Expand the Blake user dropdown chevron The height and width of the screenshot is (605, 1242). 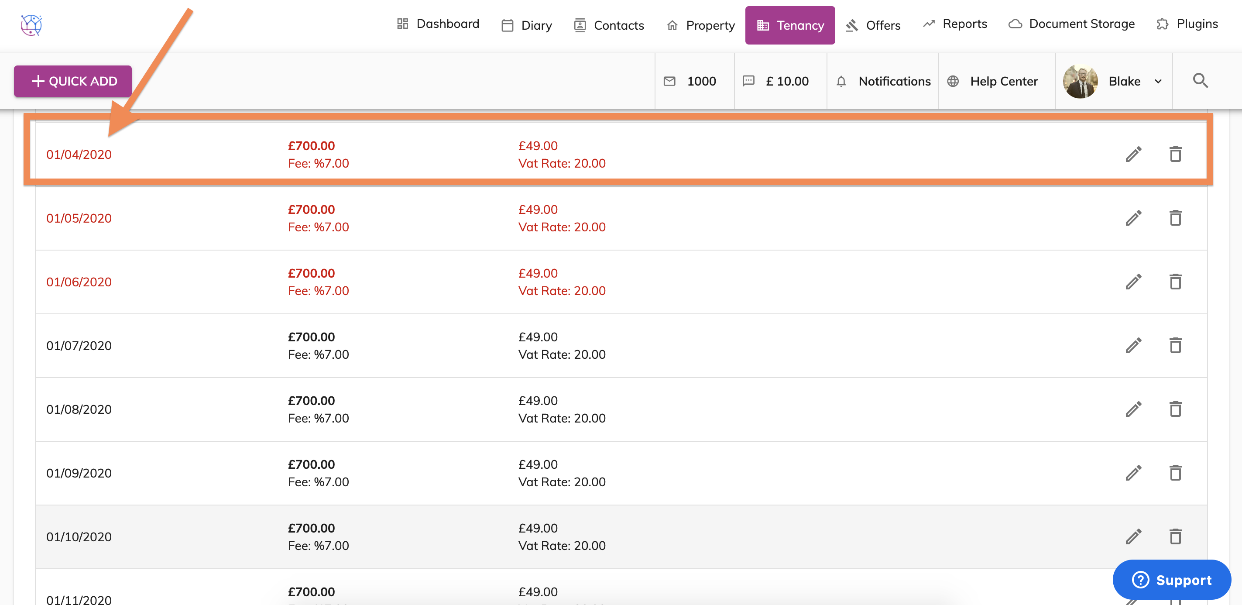(1158, 82)
